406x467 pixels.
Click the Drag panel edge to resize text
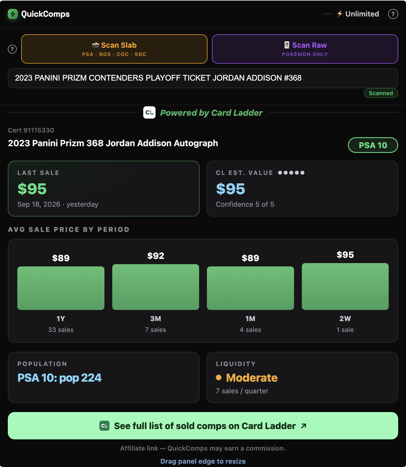[x=203, y=461]
